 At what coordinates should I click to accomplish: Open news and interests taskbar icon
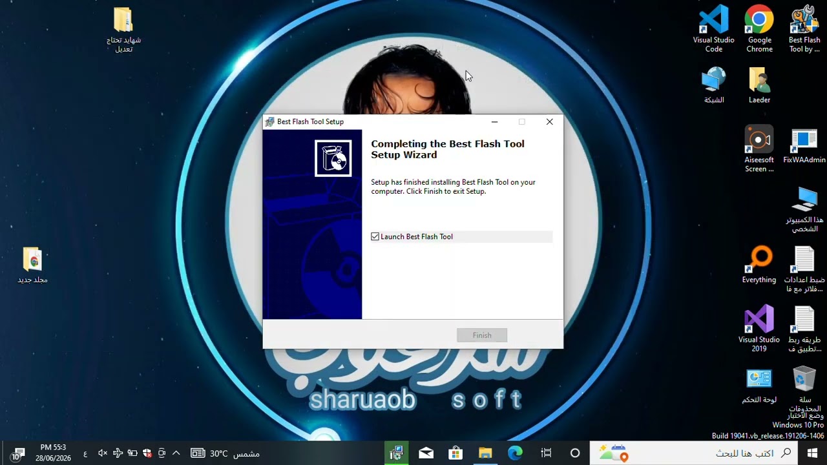198,453
